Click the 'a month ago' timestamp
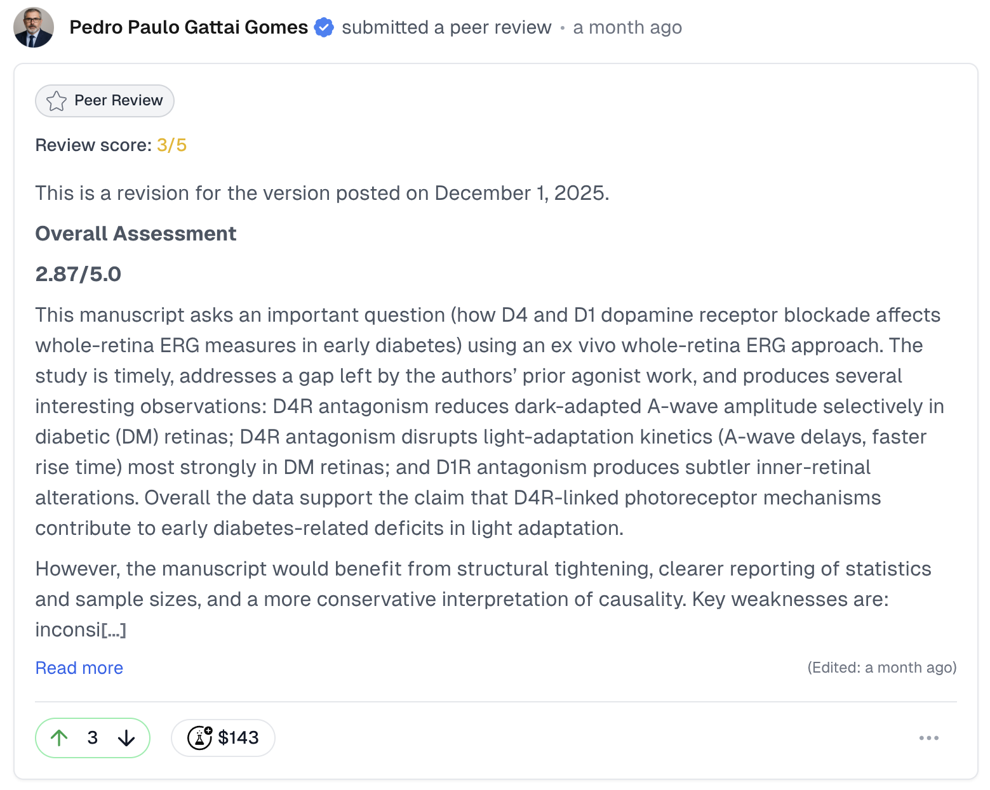 pos(627,27)
